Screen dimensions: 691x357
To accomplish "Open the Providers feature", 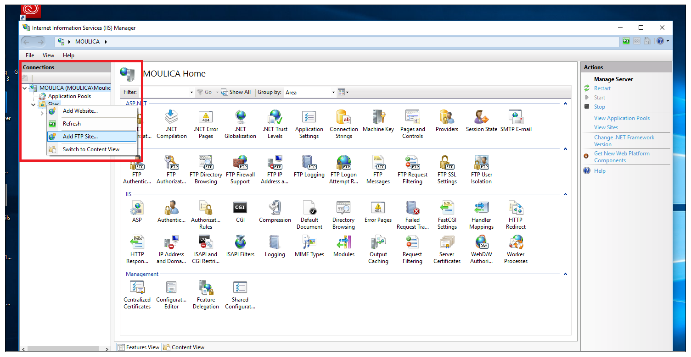I will pos(447,121).
